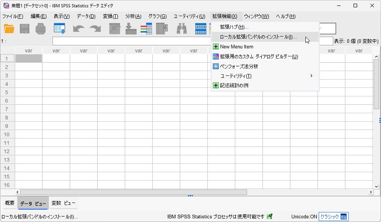Click the Print icon in the toolbar
Viewport: 381px width, 222px height.
pos(41,28)
